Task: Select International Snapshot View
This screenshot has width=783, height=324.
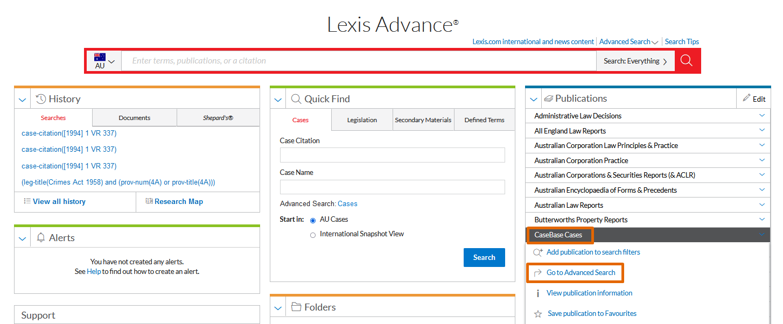Action: pos(313,234)
